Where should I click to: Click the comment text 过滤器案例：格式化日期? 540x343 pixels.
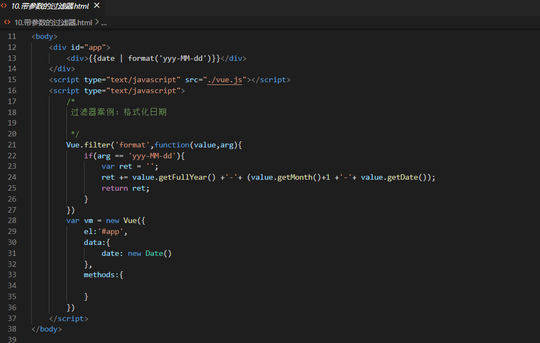click(119, 112)
